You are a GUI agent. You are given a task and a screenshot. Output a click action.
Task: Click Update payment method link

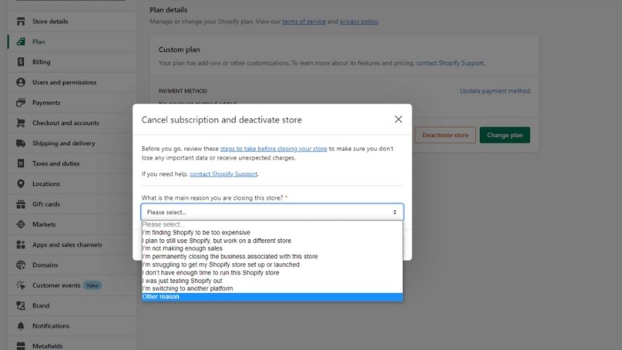click(x=495, y=91)
